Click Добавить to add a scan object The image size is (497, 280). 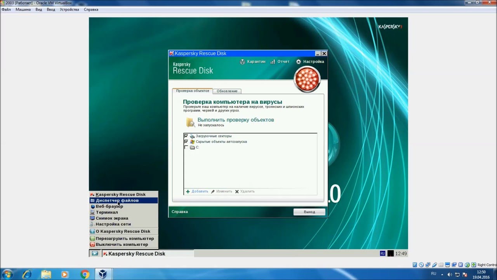(197, 191)
